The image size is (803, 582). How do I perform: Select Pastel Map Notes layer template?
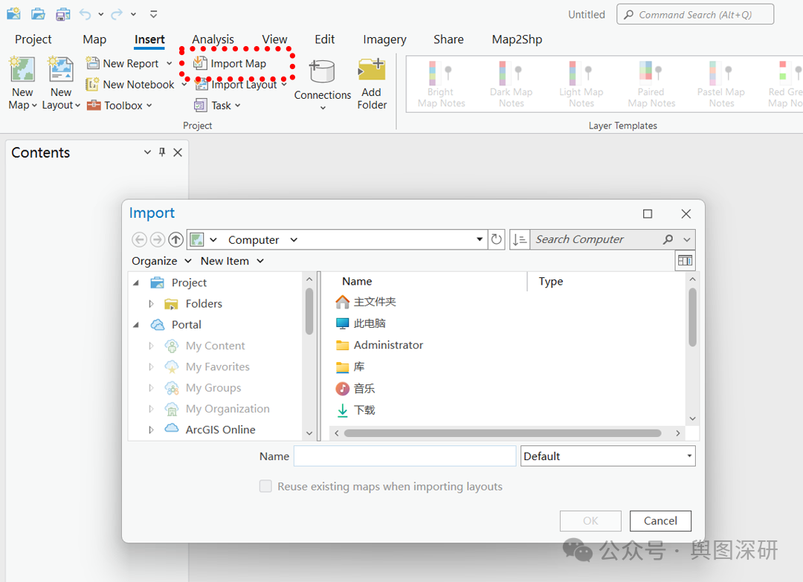coord(721,84)
